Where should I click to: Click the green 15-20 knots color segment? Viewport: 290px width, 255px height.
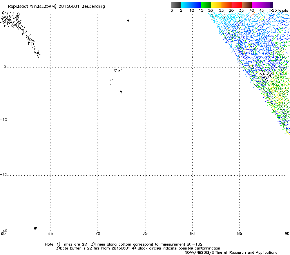coord(206,5)
